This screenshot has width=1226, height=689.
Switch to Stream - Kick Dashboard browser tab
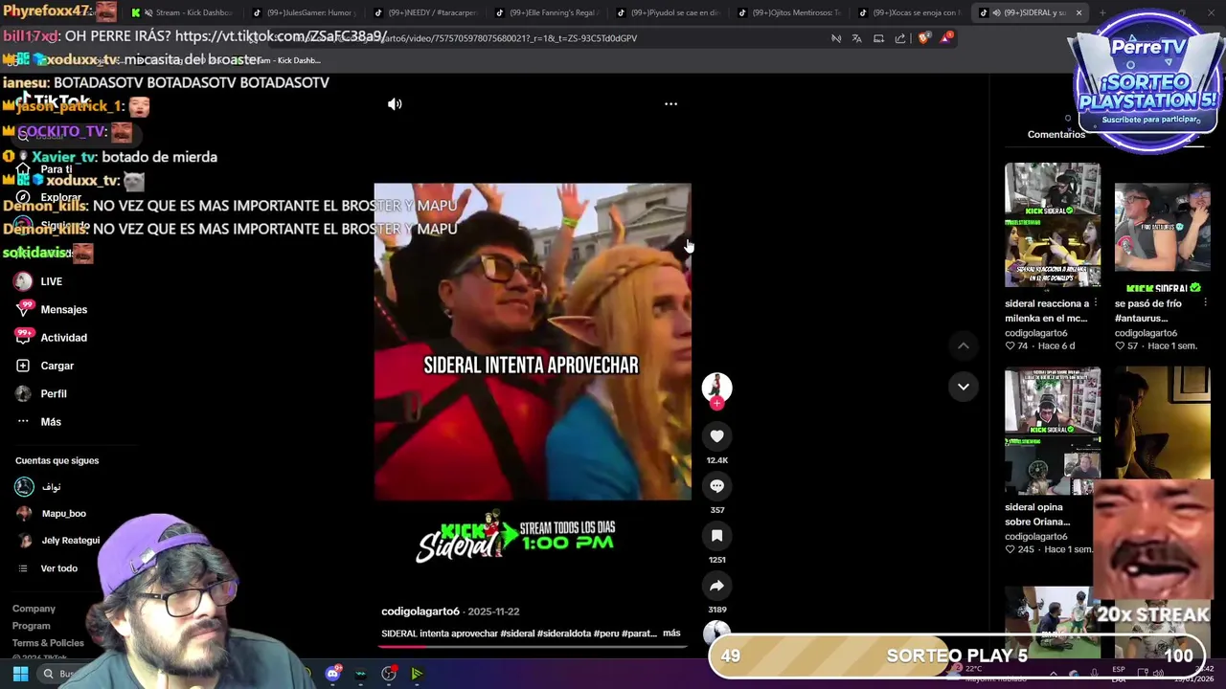point(185,12)
